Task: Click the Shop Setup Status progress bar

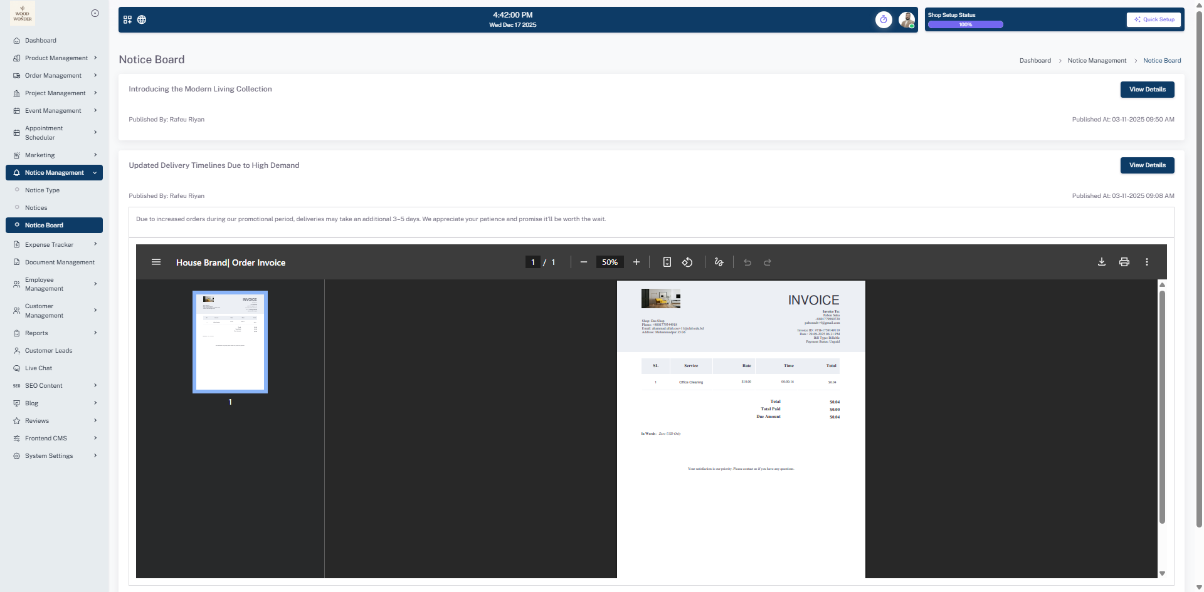Action: (965, 24)
